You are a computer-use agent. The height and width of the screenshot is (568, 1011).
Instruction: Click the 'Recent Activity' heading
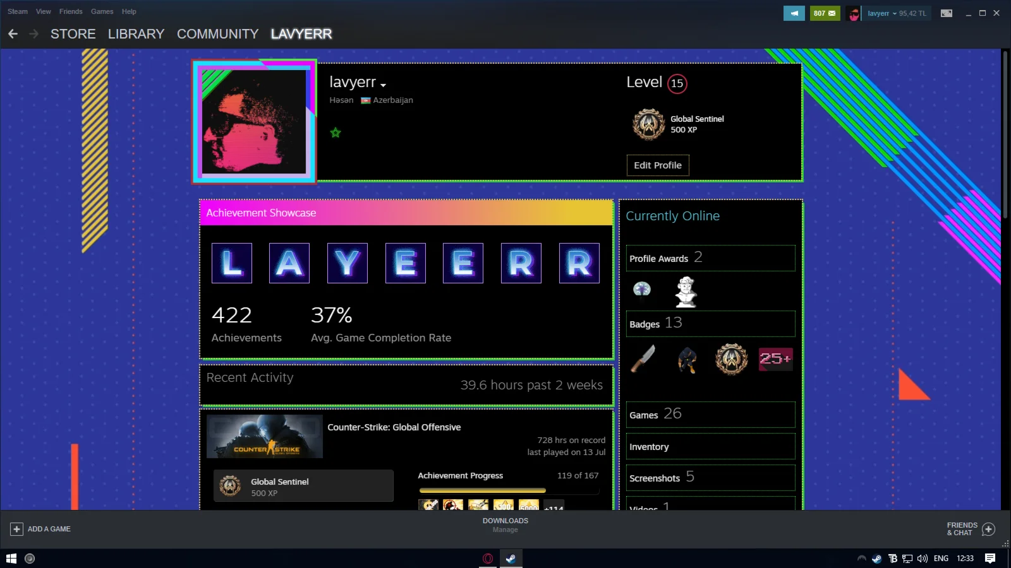[x=250, y=377]
